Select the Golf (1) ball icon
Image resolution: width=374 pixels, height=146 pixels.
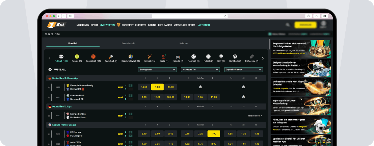coord(221,57)
